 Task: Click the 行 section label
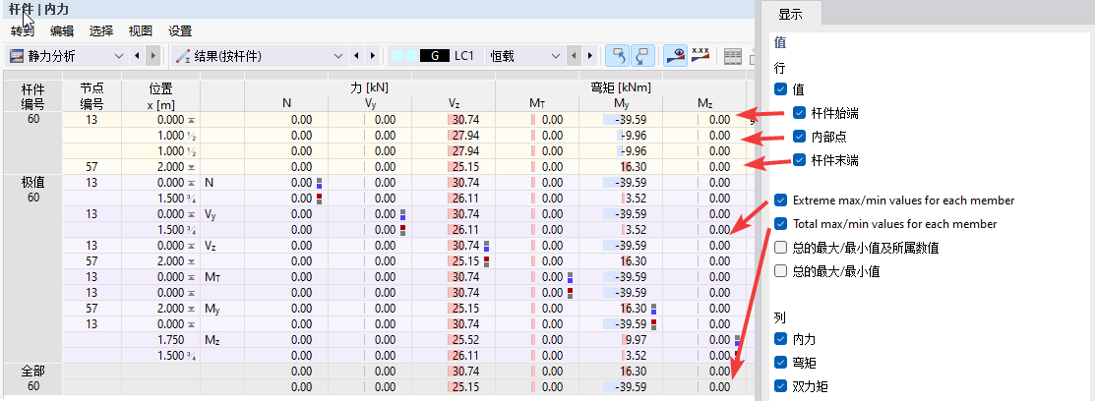coord(780,68)
